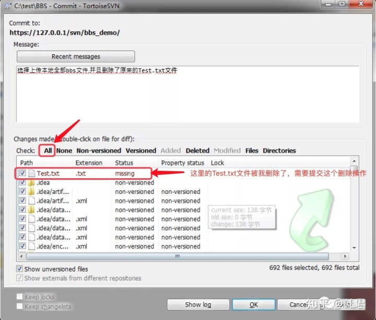Click horizontal scrollbar left arrow
Viewport: 376px width, 320px height.
point(21,256)
